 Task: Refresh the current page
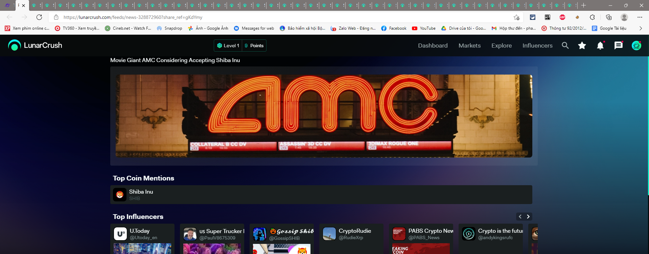click(39, 17)
